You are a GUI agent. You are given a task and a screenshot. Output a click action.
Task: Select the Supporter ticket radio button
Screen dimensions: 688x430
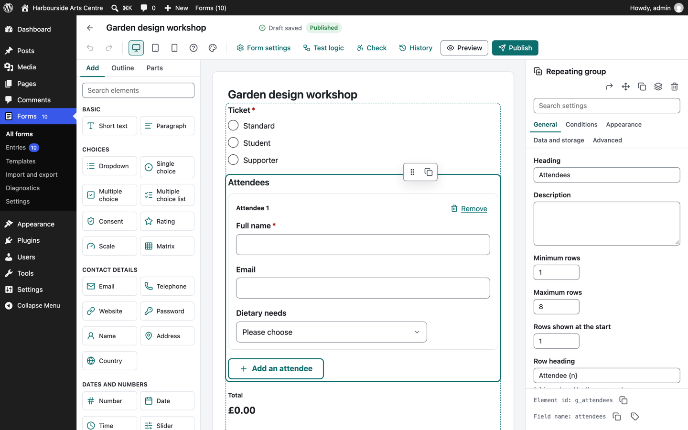pos(233,160)
